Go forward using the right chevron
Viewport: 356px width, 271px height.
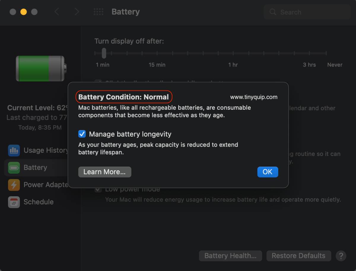pyautogui.click(x=77, y=12)
